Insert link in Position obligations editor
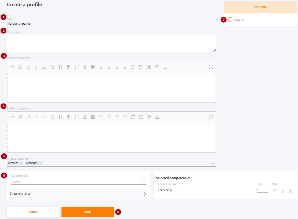 point(150,117)
